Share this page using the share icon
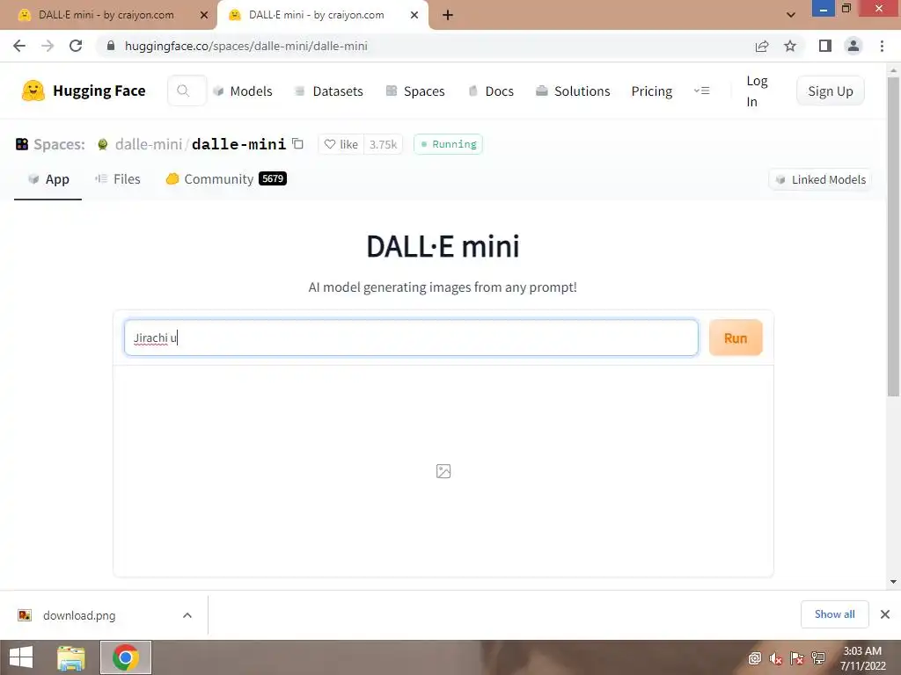Screen dimensions: 901x675 pos(762,46)
